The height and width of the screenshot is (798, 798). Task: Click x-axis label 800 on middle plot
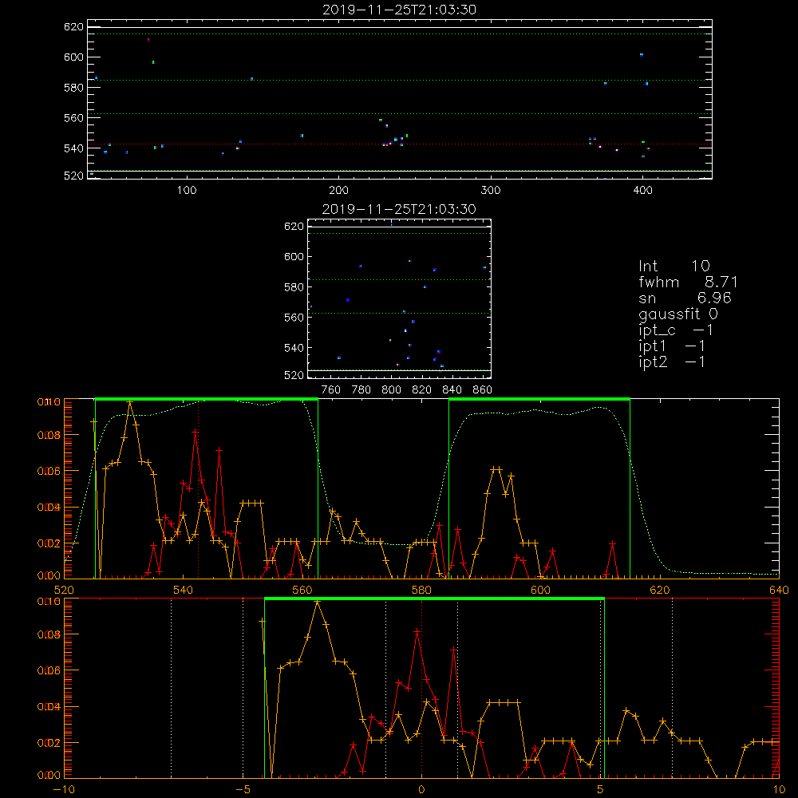391,390
